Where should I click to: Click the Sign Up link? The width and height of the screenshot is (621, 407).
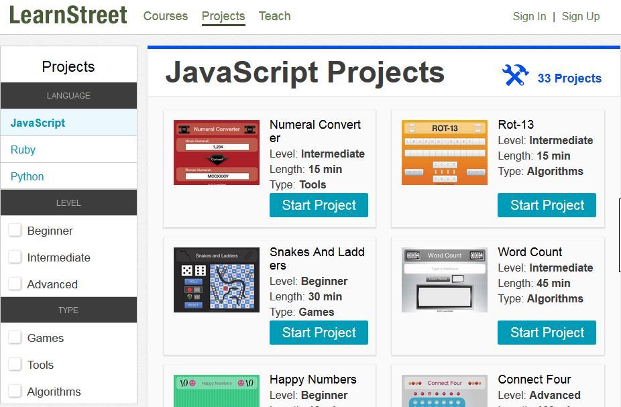[581, 16]
